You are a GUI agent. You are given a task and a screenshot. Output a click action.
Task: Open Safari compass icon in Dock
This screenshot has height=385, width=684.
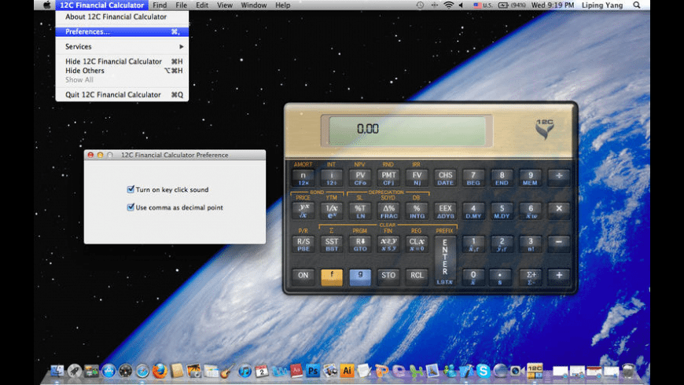tap(142, 371)
